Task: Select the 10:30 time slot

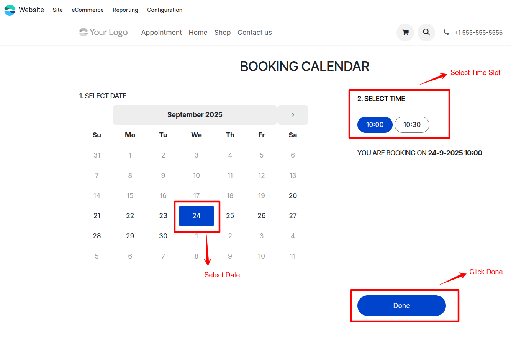Action: pyautogui.click(x=412, y=124)
